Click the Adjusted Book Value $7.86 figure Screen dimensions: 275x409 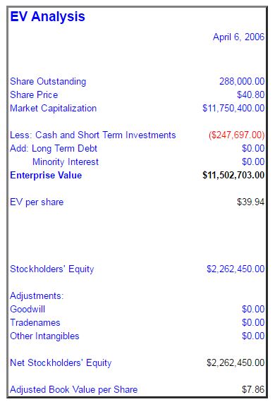click(x=253, y=389)
